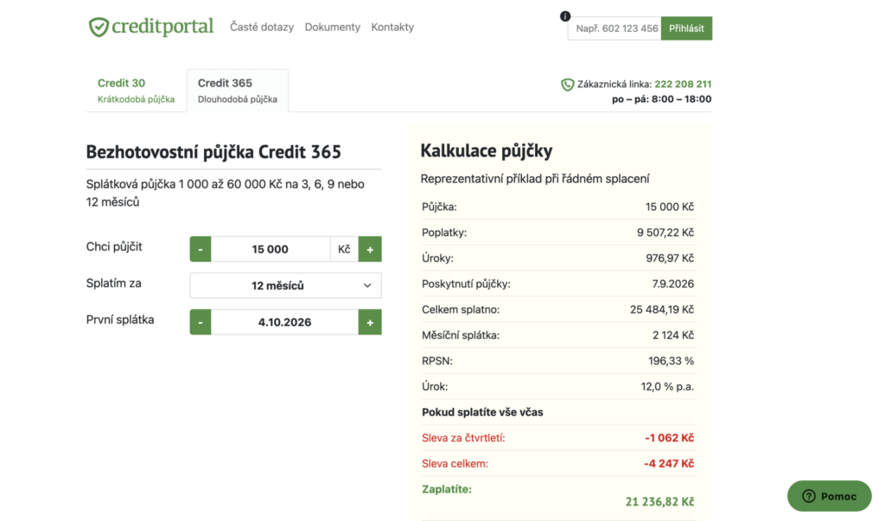Click the RPSN value 196,33 %

[671, 360]
